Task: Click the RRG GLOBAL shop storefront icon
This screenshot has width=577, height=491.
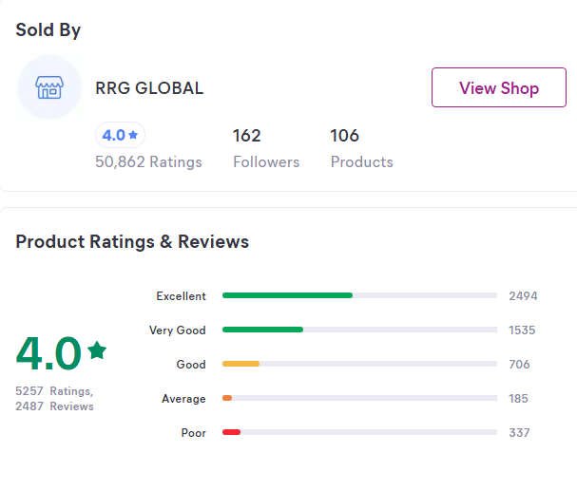Action: (x=48, y=88)
